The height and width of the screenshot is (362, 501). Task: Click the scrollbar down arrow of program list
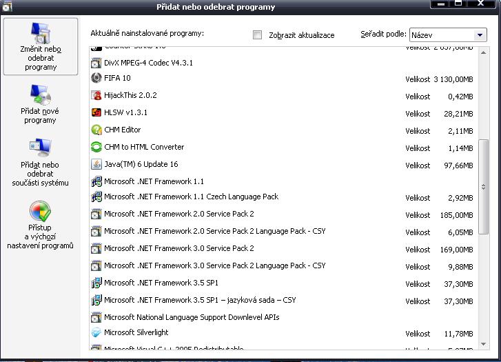(483, 344)
